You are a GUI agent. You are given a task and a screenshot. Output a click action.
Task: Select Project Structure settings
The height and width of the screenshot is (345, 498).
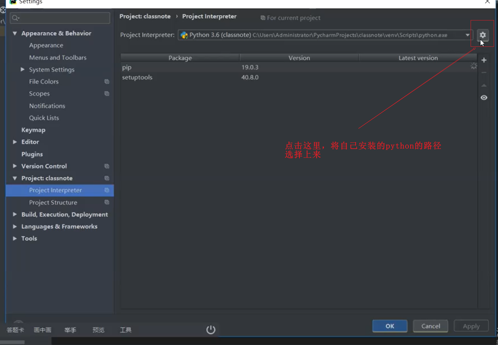click(x=53, y=202)
